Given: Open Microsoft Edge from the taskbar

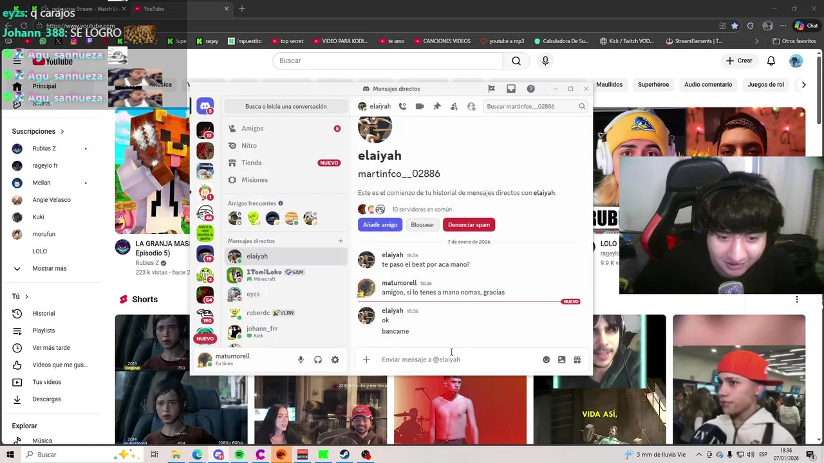Looking at the screenshot, I should coord(197,455).
